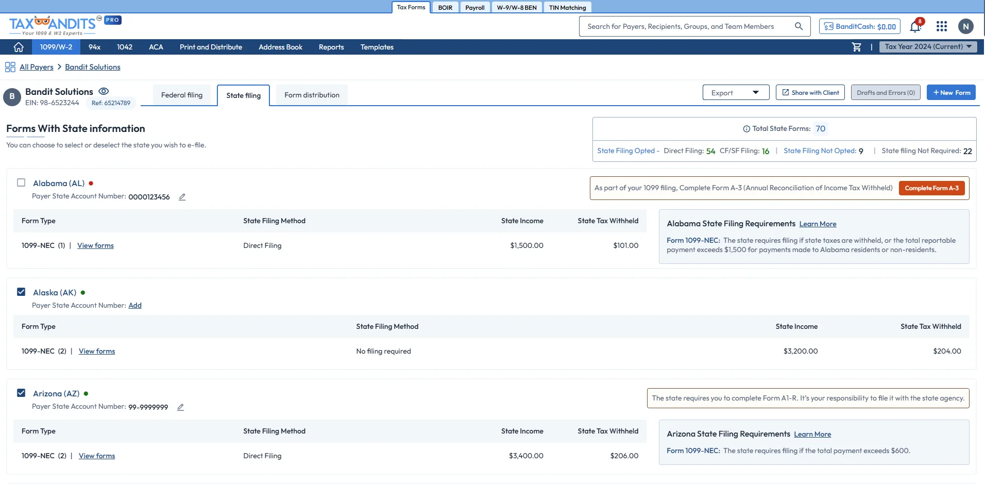View forms for Alabama 1099-NEC
The height and width of the screenshot is (484, 985).
95,245
